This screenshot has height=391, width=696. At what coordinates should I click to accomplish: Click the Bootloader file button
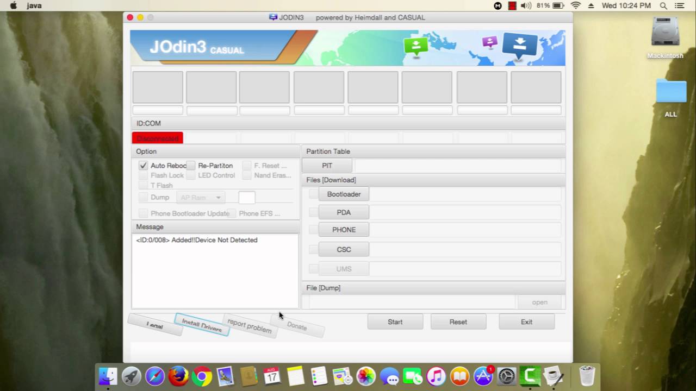coord(344,194)
